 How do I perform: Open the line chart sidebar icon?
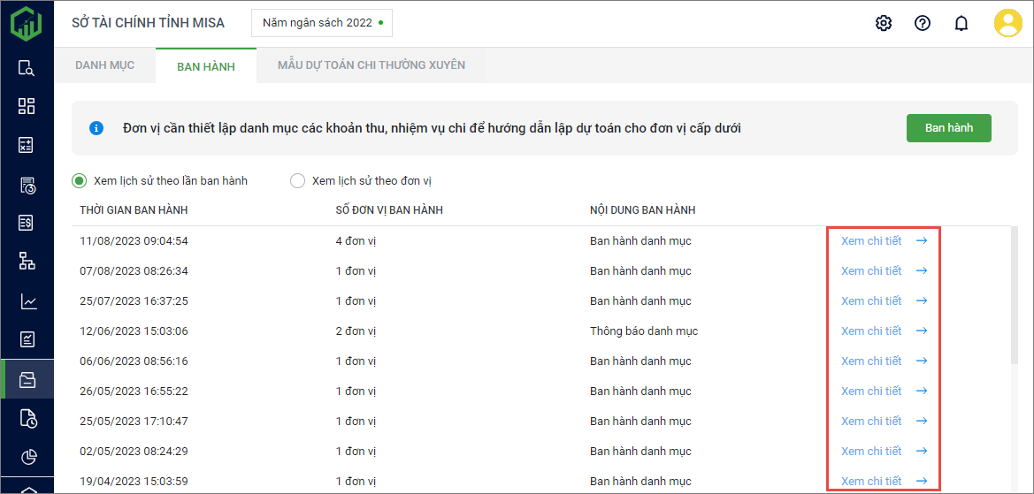click(x=27, y=301)
